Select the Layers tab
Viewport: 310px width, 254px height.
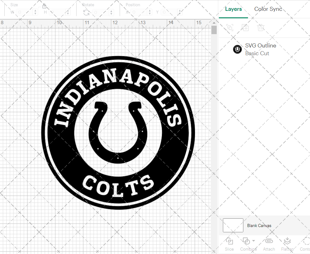pyautogui.click(x=233, y=9)
